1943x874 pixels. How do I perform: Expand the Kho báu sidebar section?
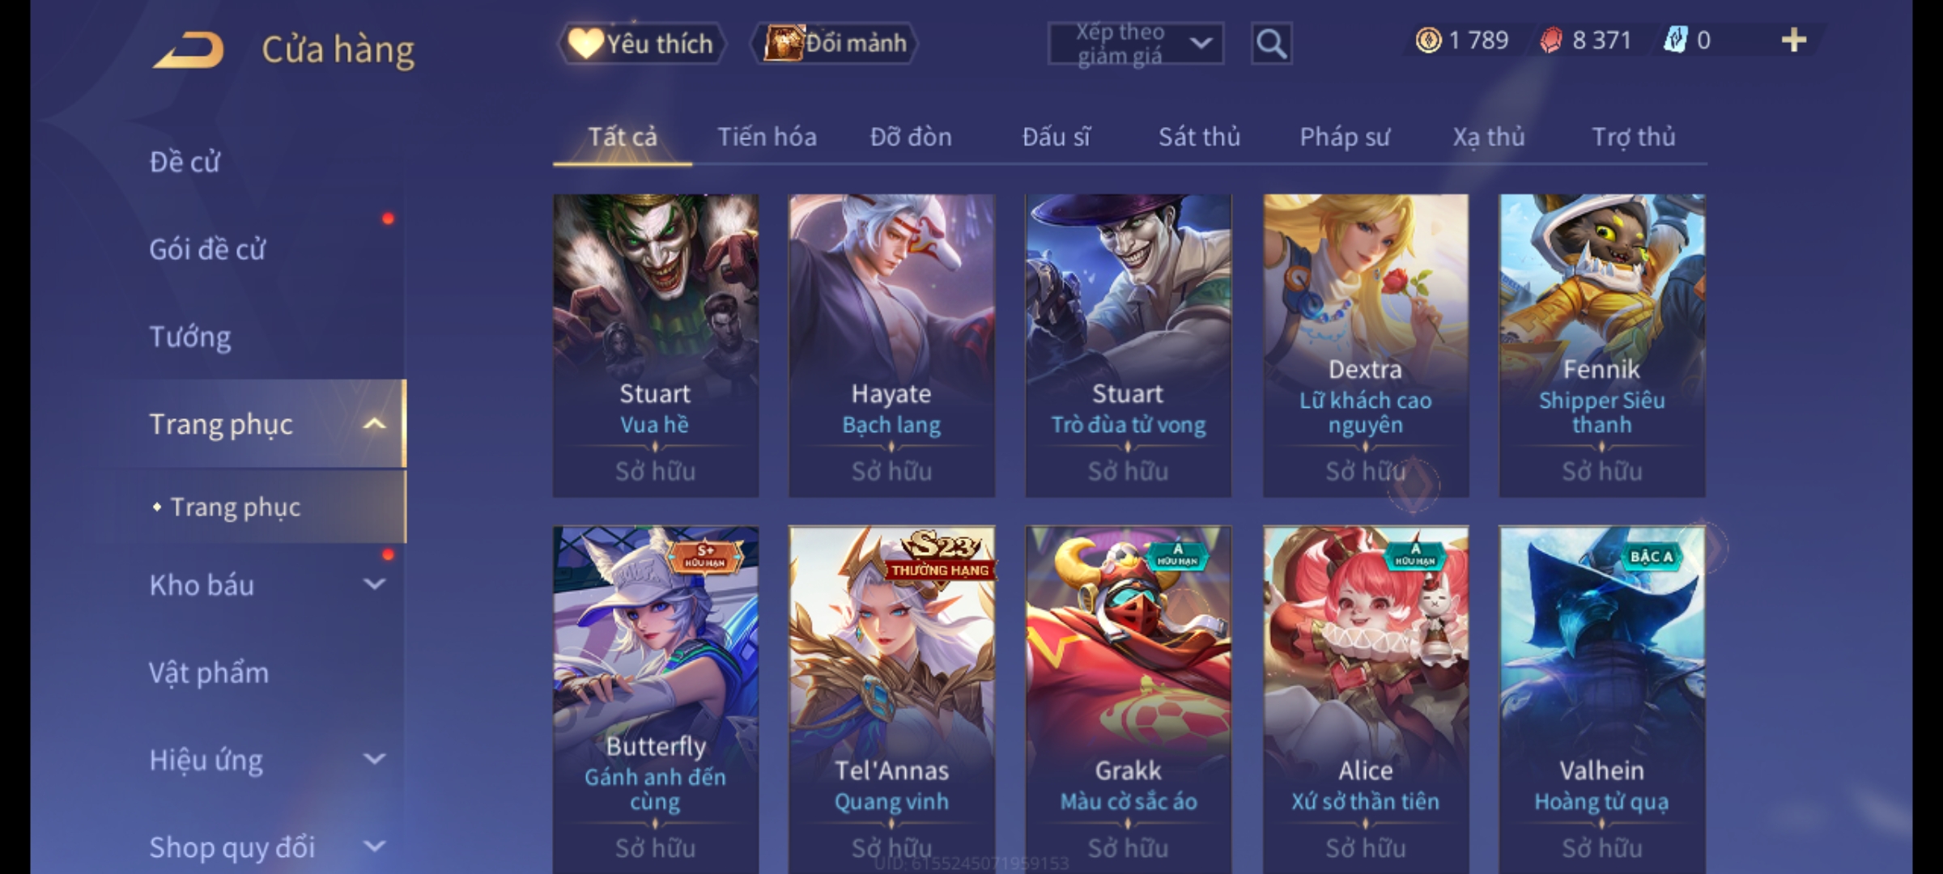[374, 584]
